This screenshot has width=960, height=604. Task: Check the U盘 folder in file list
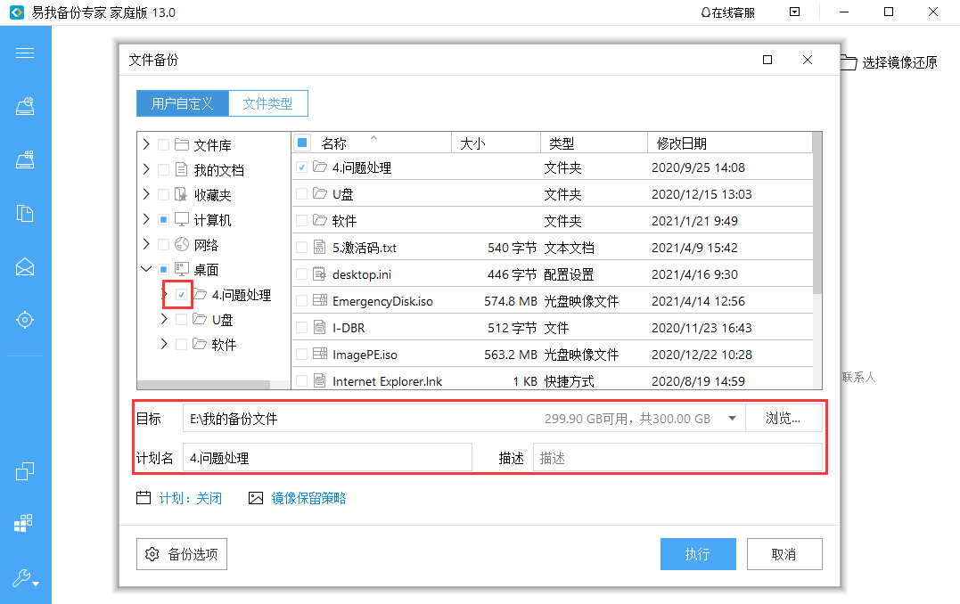[301, 193]
